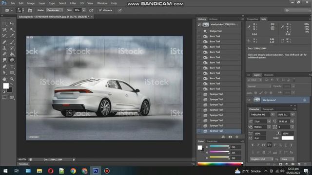
Task: Toggle All Caps in Character panel
Action: click(x=264, y=145)
